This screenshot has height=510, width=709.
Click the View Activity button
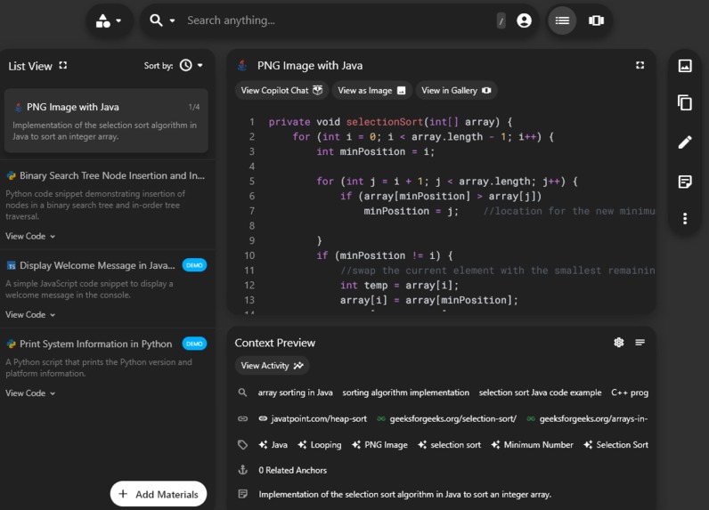(x=272, y=366)
